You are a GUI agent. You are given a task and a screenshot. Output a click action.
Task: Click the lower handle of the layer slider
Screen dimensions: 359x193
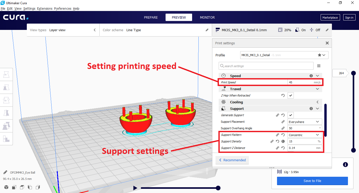coord(353,150)
